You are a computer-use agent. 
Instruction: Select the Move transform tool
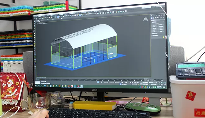coord(58,17)
